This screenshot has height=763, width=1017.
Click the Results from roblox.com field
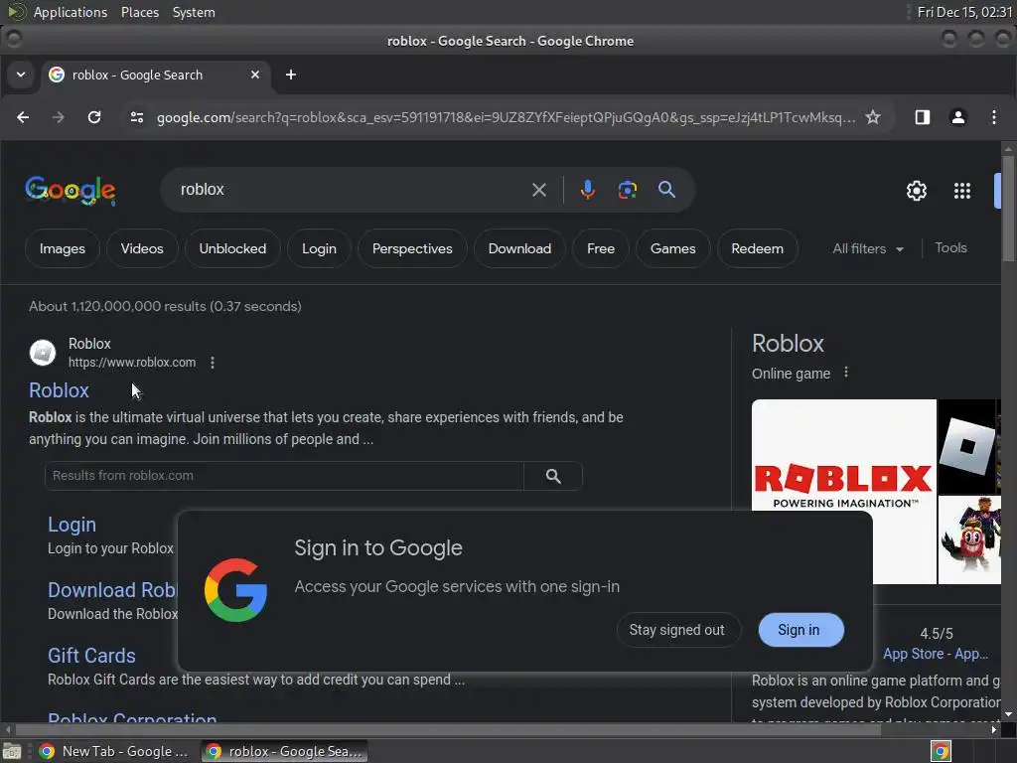point(284,476)
